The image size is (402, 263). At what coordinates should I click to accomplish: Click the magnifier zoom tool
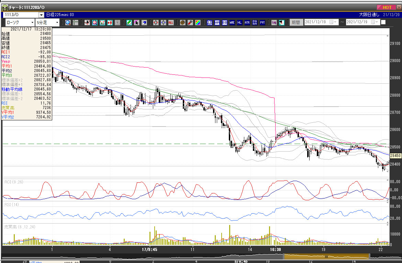68,23
